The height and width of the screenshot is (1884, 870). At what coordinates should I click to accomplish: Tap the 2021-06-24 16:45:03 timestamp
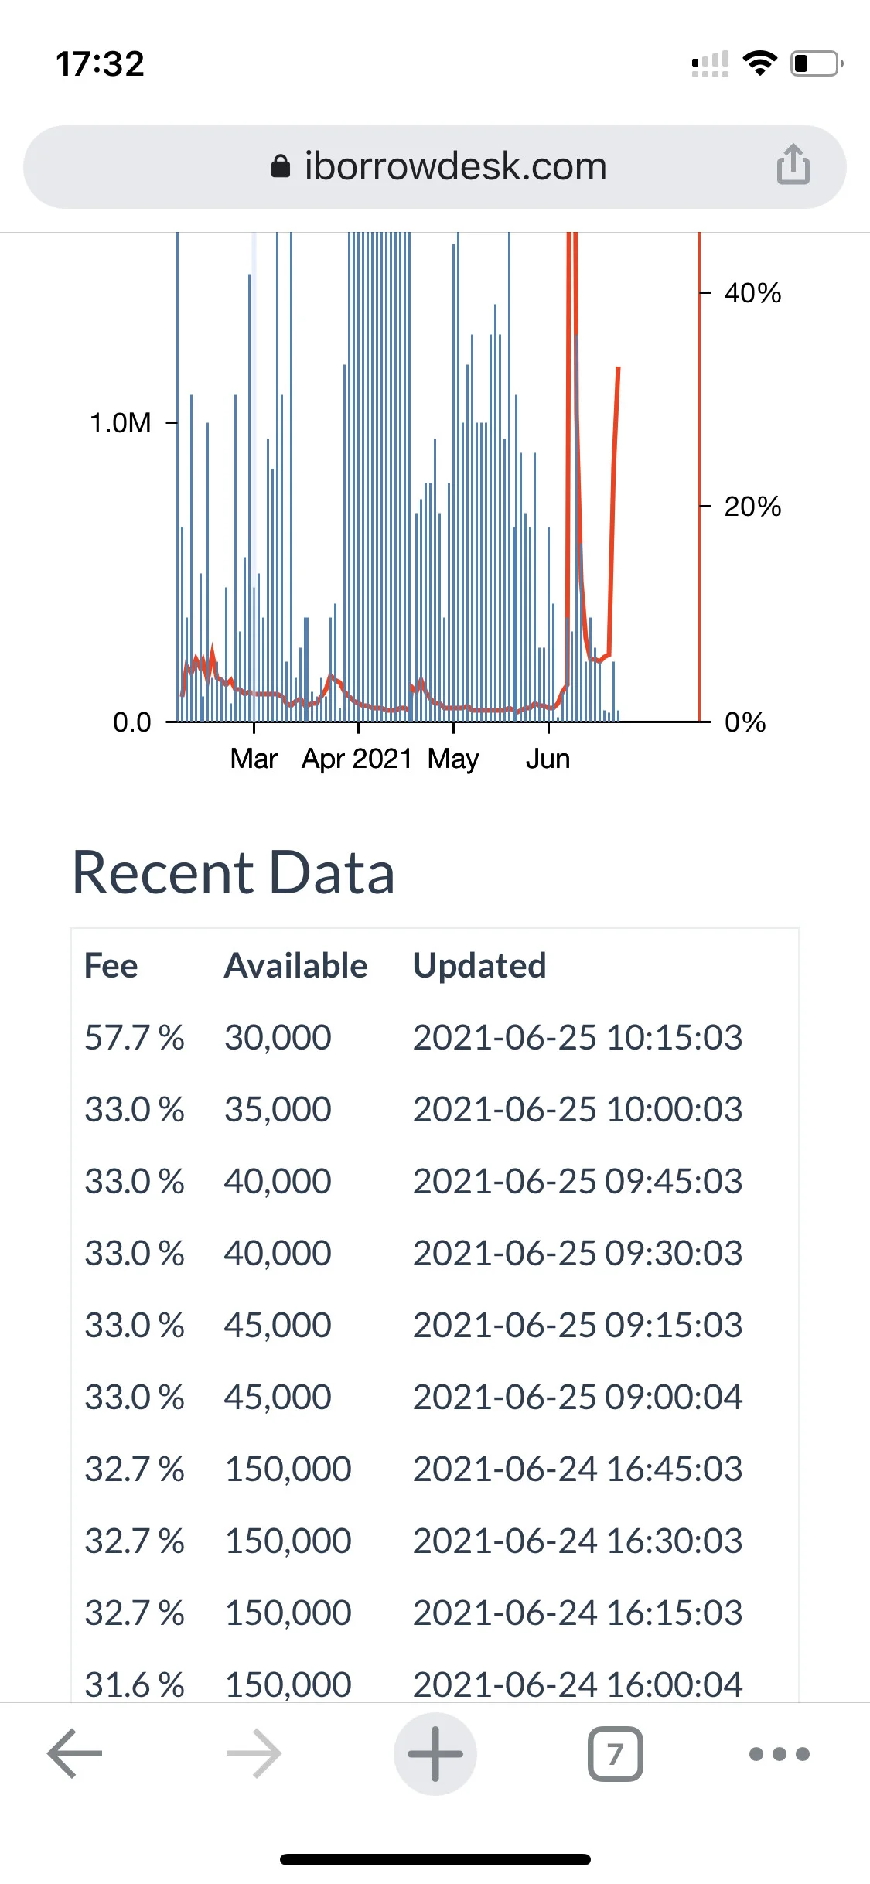(x=578, y=1469)
